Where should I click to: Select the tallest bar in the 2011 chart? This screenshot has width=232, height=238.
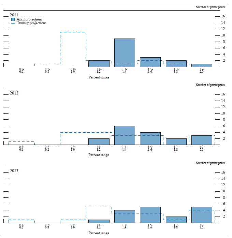pos(125,53)
